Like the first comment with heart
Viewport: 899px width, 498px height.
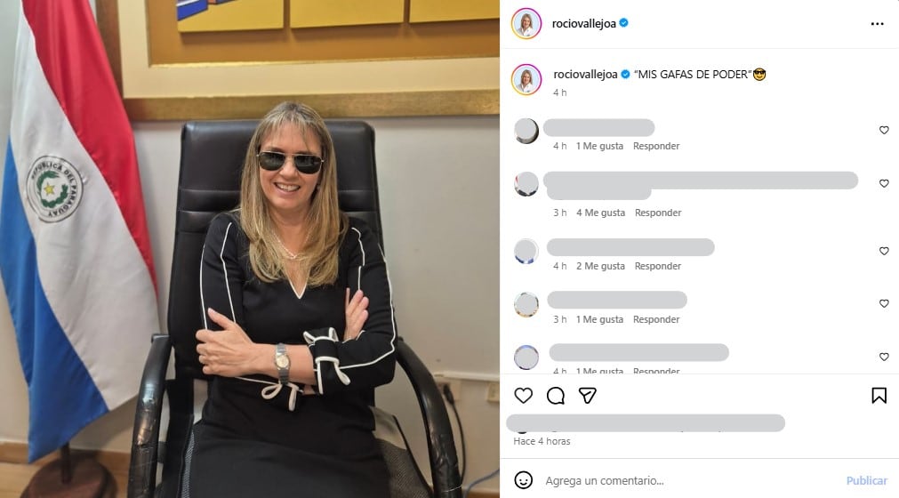884,130
